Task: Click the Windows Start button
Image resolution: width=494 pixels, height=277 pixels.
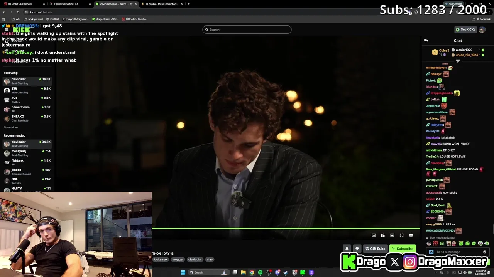Action: [183, 272]
